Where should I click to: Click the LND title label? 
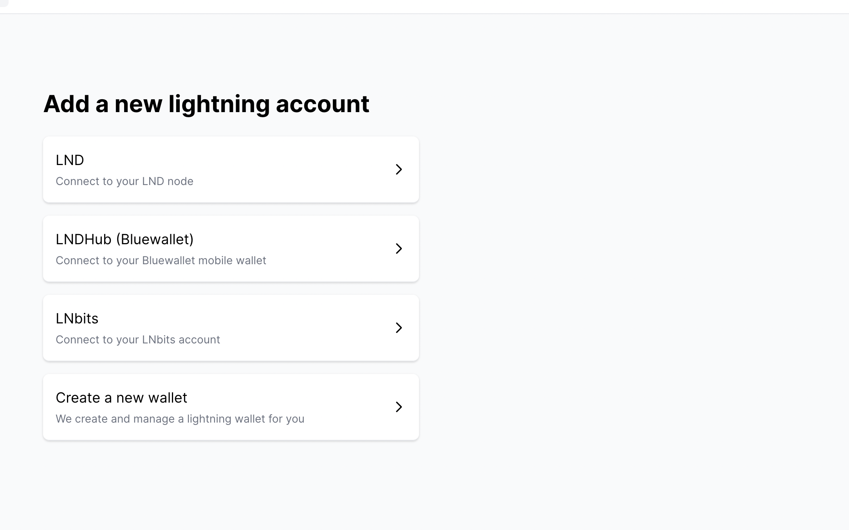[70, 160]
